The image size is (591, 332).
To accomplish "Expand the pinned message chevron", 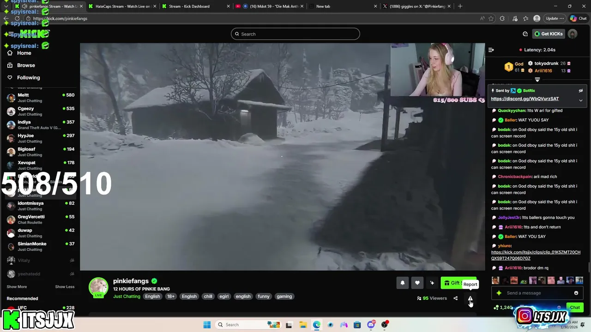I will click(x=581, y=100).
